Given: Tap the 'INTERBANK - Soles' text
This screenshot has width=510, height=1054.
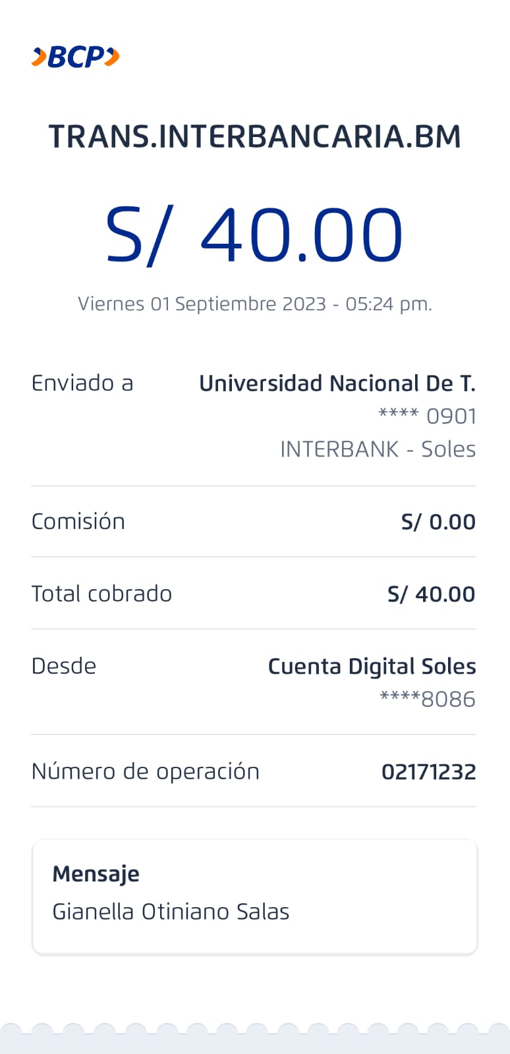Looking at the screenshot, I should click(x=378, y=449).
